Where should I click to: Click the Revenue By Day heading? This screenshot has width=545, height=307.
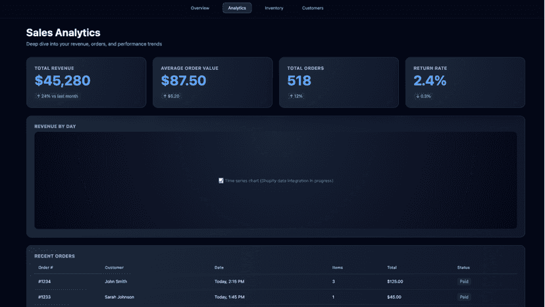[55, 126]
